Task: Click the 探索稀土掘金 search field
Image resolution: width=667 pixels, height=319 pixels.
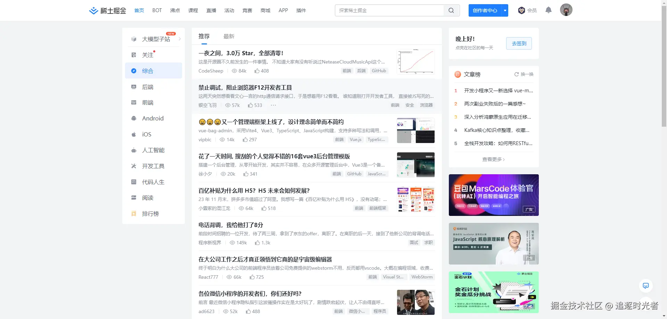Action: 389,10
